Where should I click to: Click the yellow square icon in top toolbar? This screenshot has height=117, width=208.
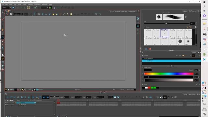coord(28,8)
